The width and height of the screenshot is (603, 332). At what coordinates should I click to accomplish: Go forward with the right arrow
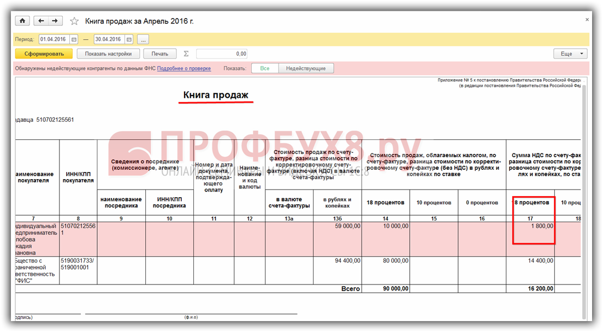pos(55,21)
